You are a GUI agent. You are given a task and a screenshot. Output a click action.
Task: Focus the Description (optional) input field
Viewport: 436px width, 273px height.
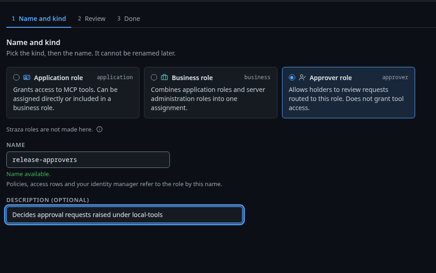(124, 215)
